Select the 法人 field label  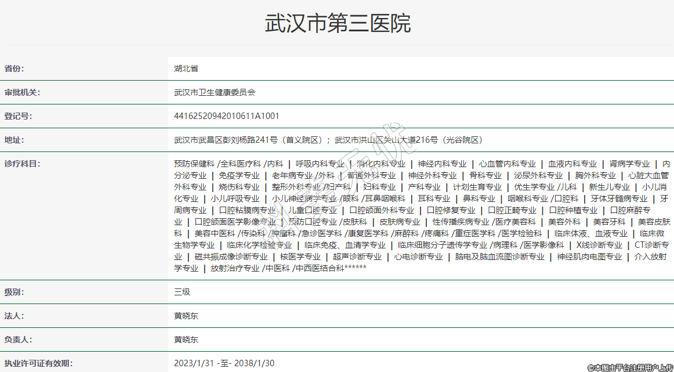click(x=15, y=316)
